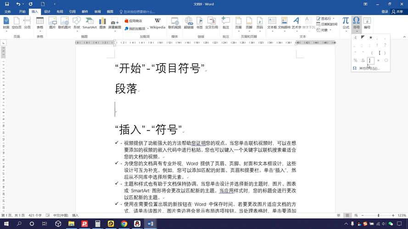Open the Page Number (页码) dropdown
Screen dimensions: 408x229
pos(260,23)
